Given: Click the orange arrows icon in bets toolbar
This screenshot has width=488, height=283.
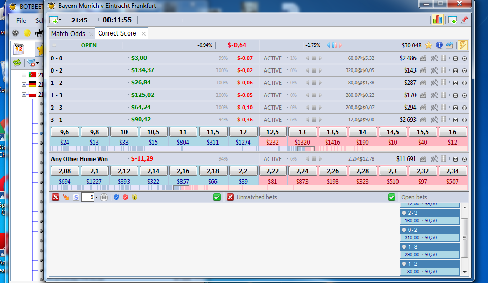Looking at the screenshot, I should tap(66, 197).
